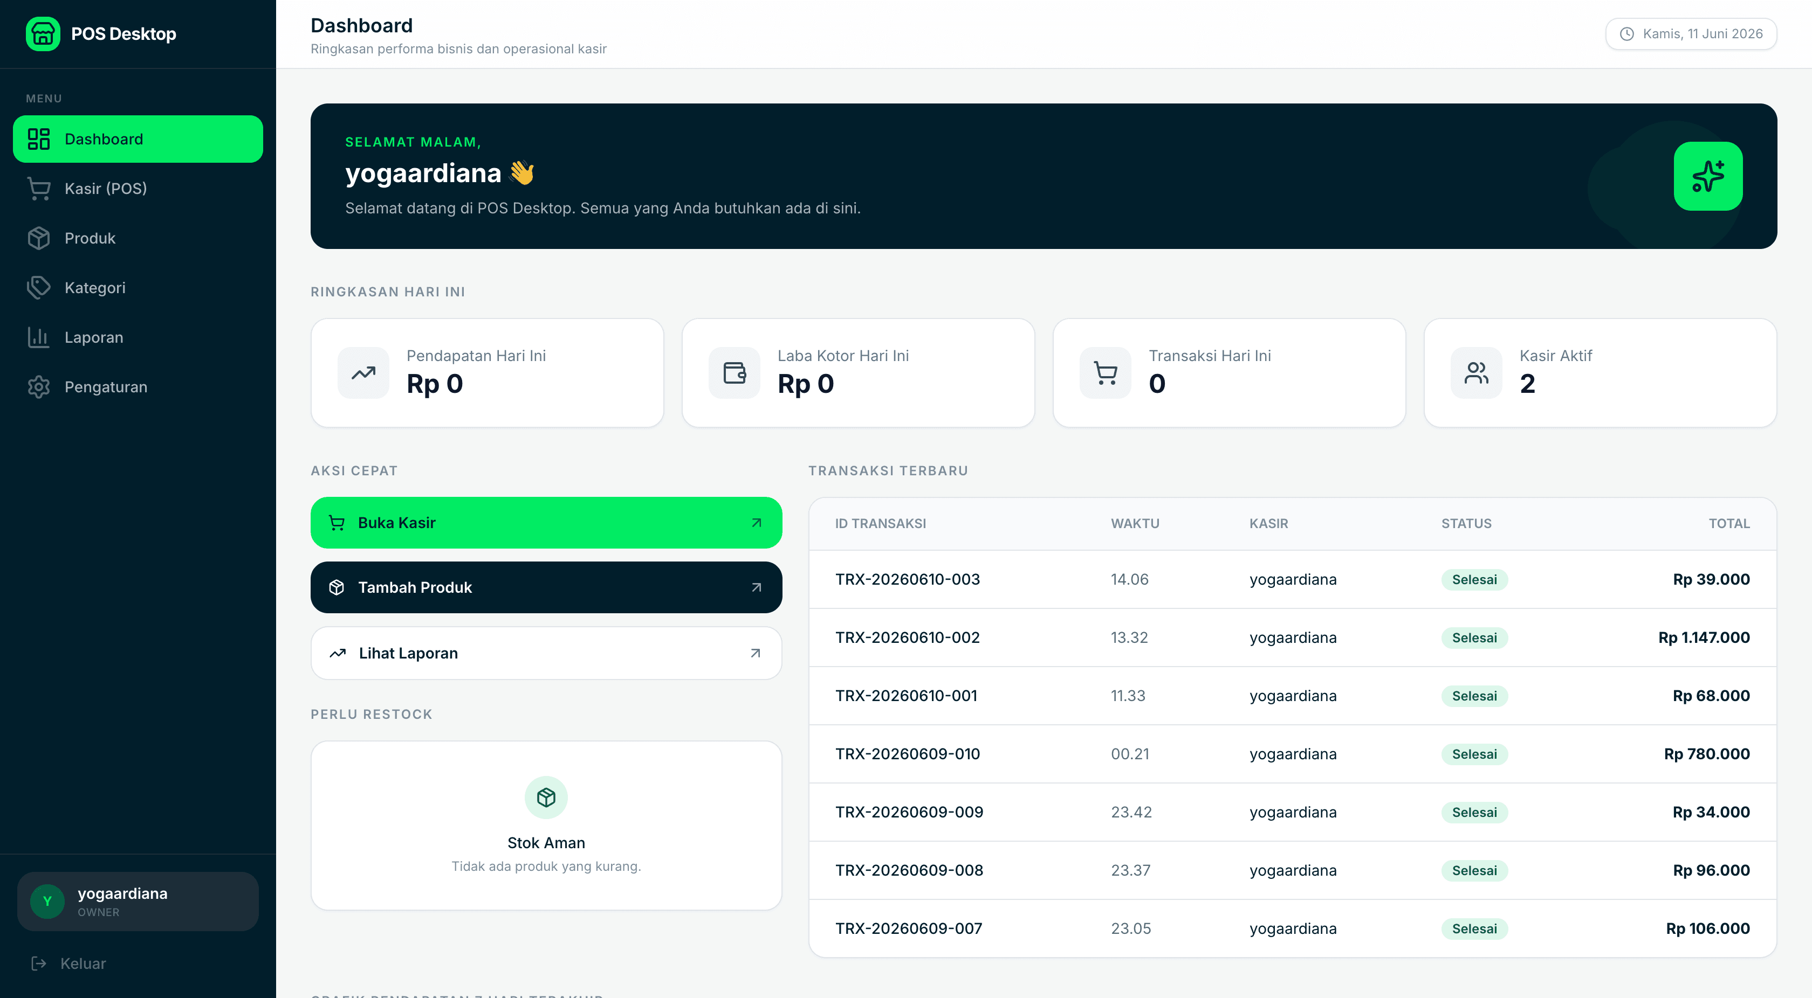Click the clock icon beside the date
Viewport: 1812px width, 998px height.
[1626, 34]
